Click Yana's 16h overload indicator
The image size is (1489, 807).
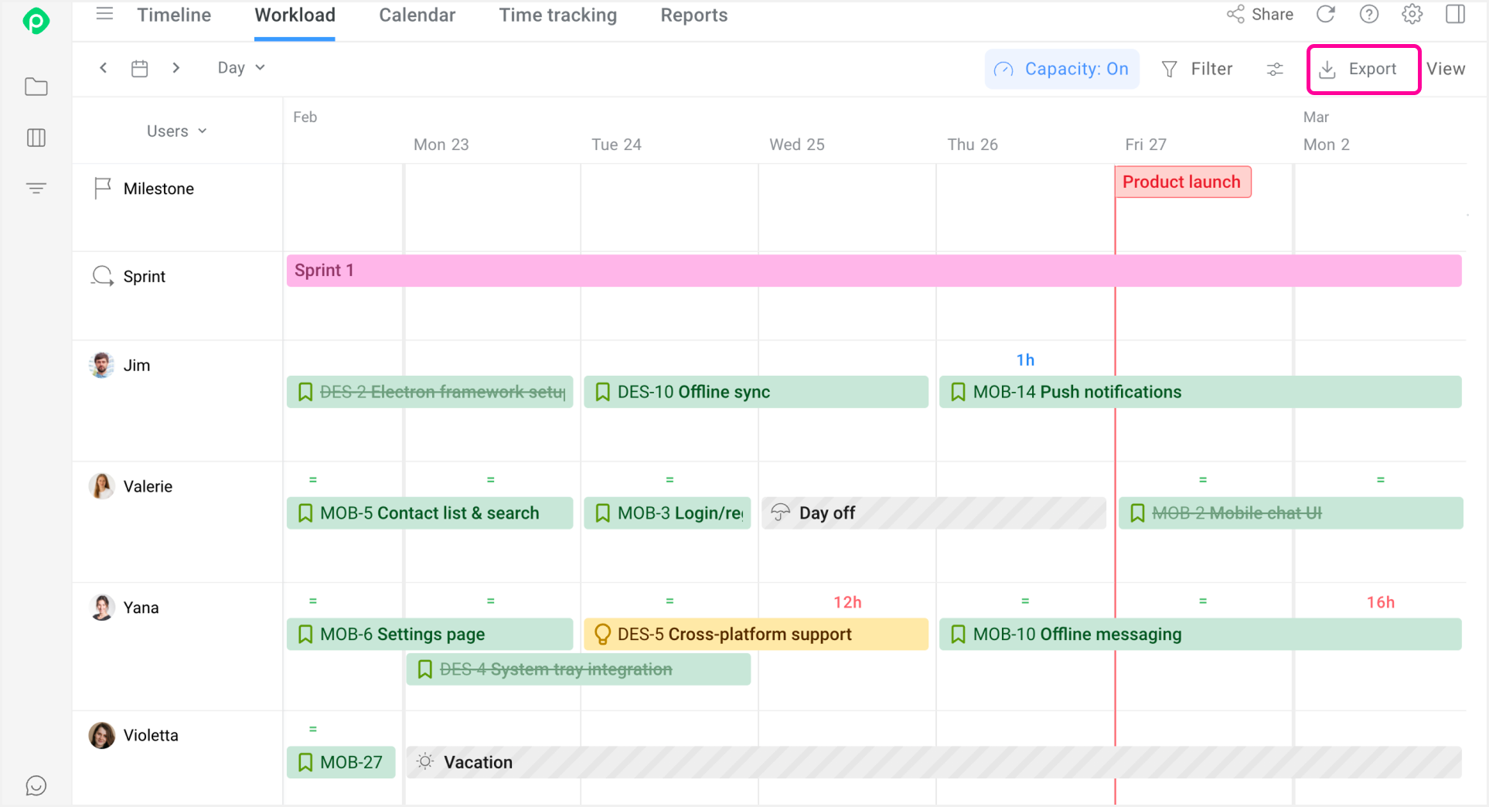pos(1381,602)
